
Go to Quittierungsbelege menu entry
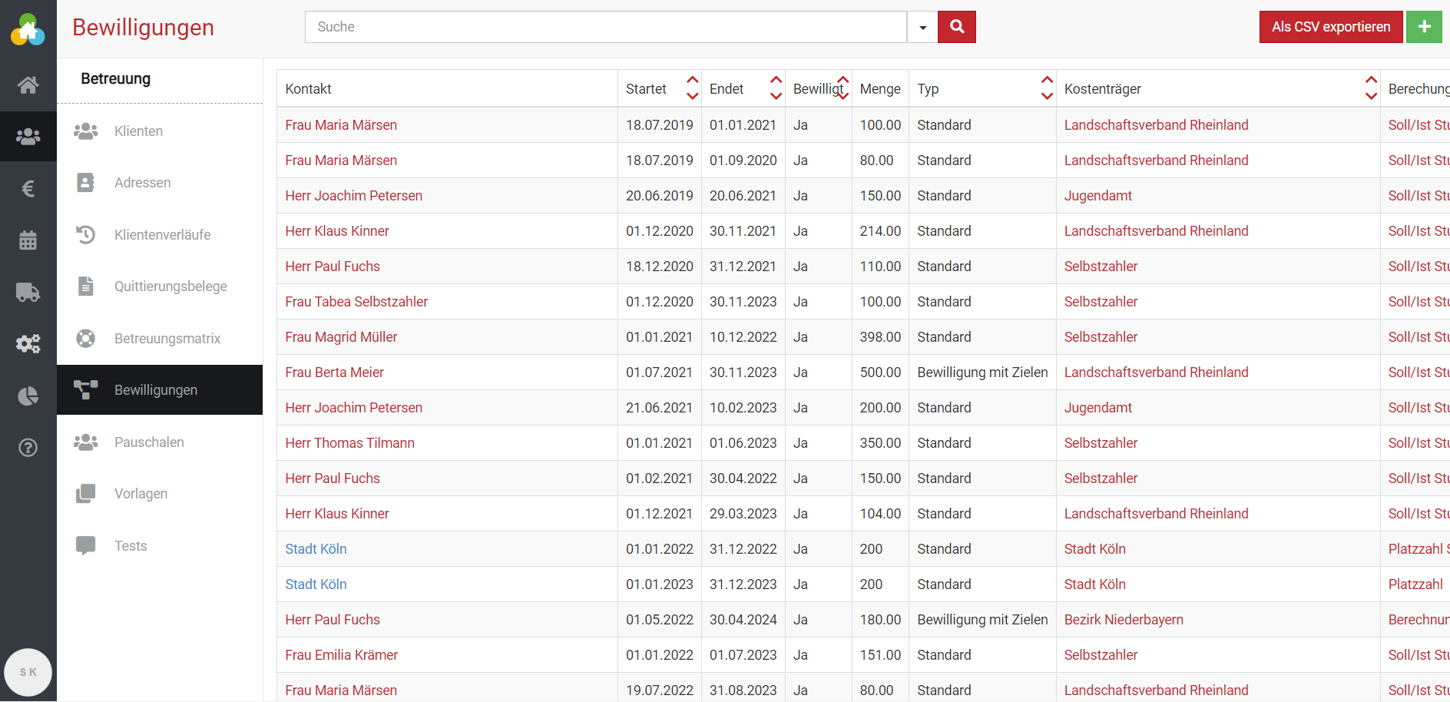(170, 286)
